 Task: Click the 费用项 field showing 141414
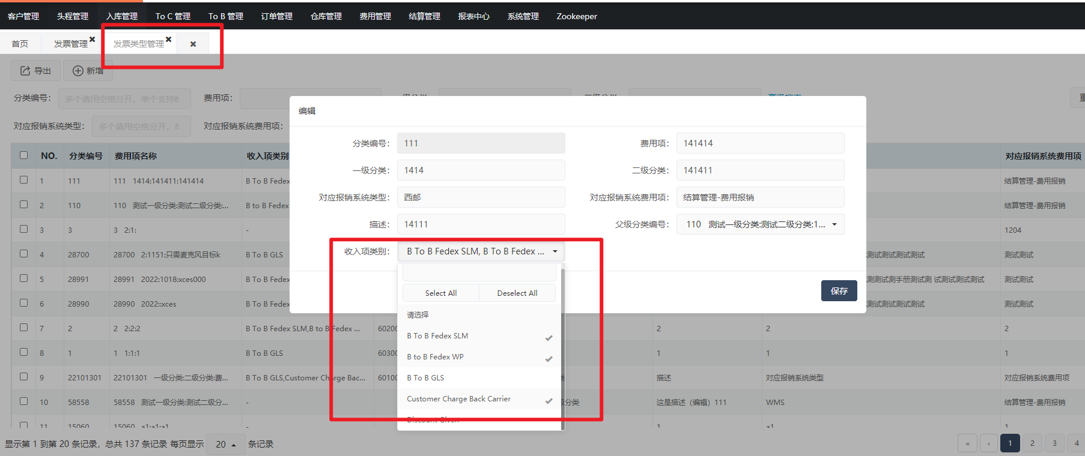click(760, 143)
